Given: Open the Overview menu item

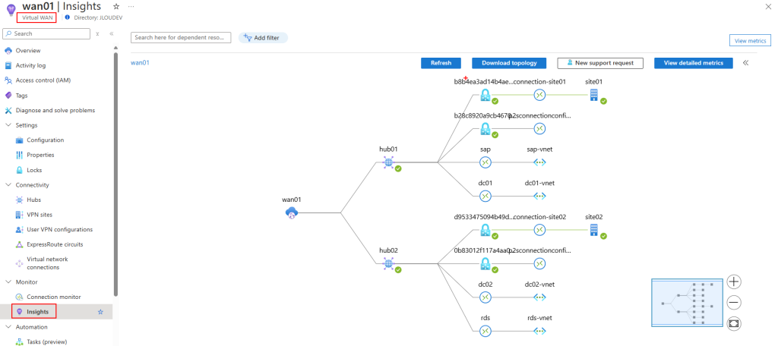Looking at the screenshot, I should tap(28, 51).
